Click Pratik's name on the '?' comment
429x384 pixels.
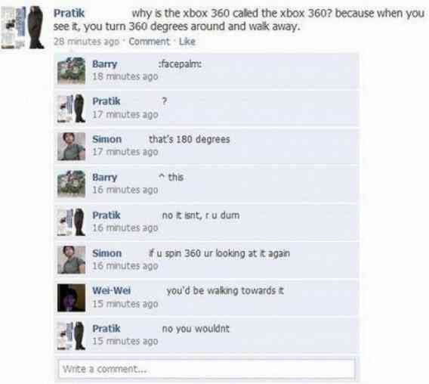(x=106, y=101)
